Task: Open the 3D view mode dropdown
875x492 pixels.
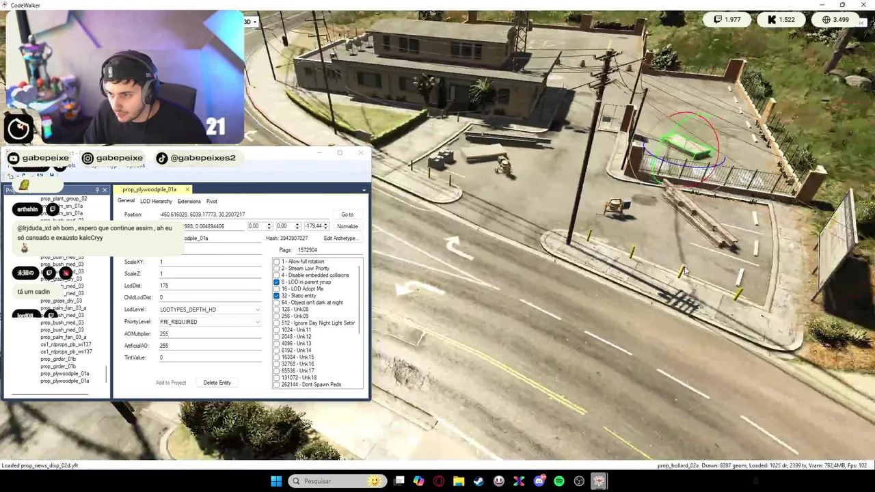Action: pos(250,22)
